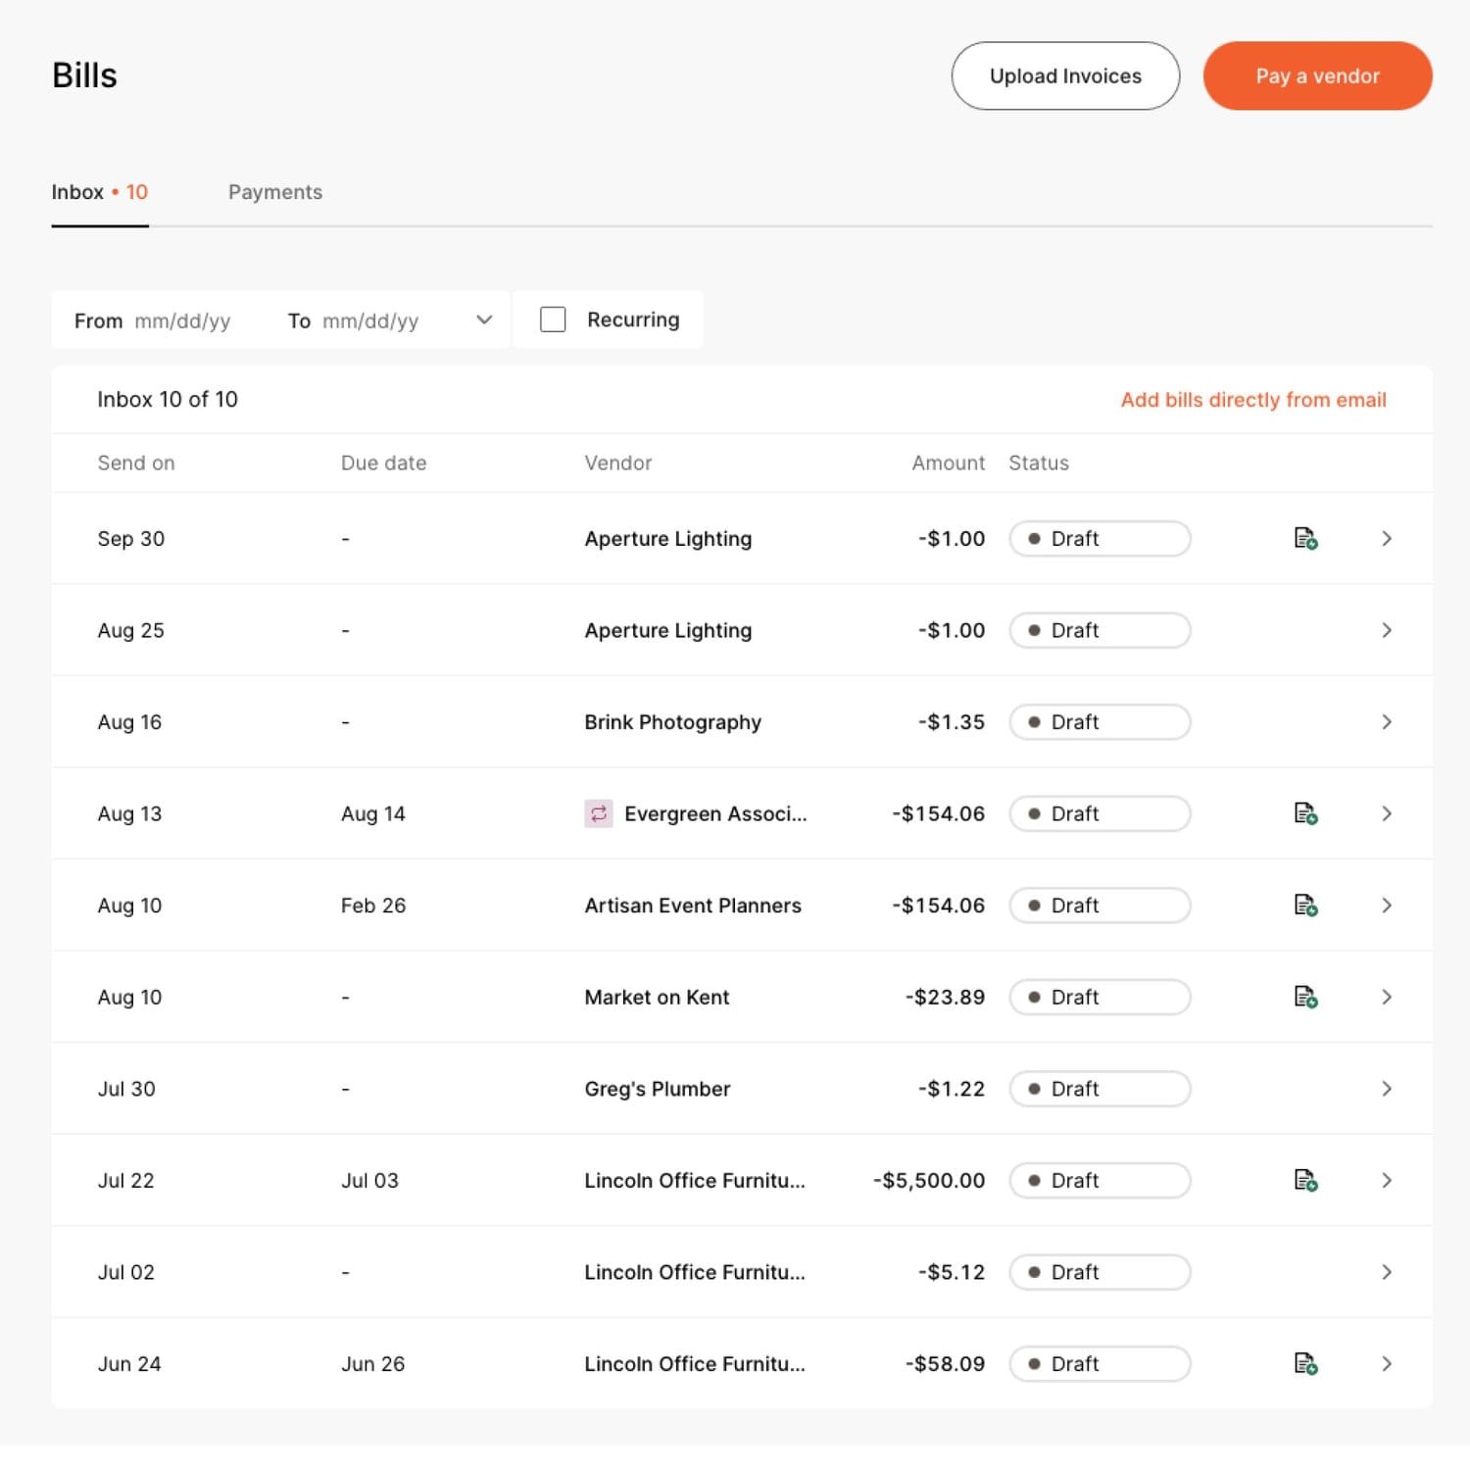
Task: Switch to the Payments tab
Action: [274, 192]
